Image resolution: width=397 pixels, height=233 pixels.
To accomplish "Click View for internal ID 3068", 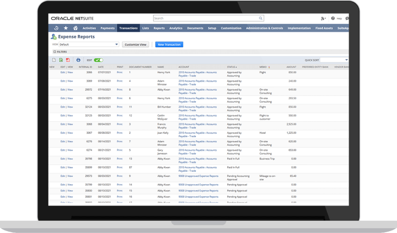I will 70,124.
